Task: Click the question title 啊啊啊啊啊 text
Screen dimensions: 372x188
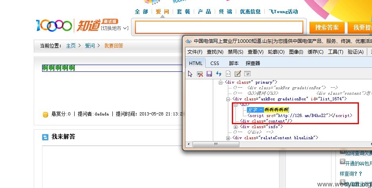Action: pos(59,68)
